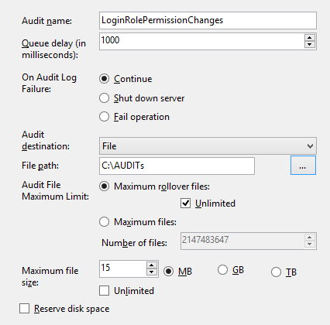Decrease Queue delay with down arrow

click(x=309, y=45)
